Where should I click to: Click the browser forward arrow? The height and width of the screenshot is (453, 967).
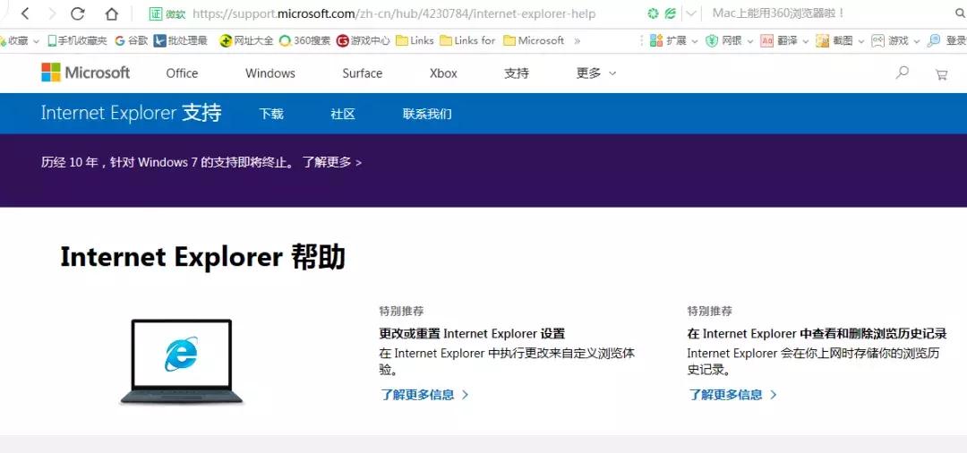[52, 13]
